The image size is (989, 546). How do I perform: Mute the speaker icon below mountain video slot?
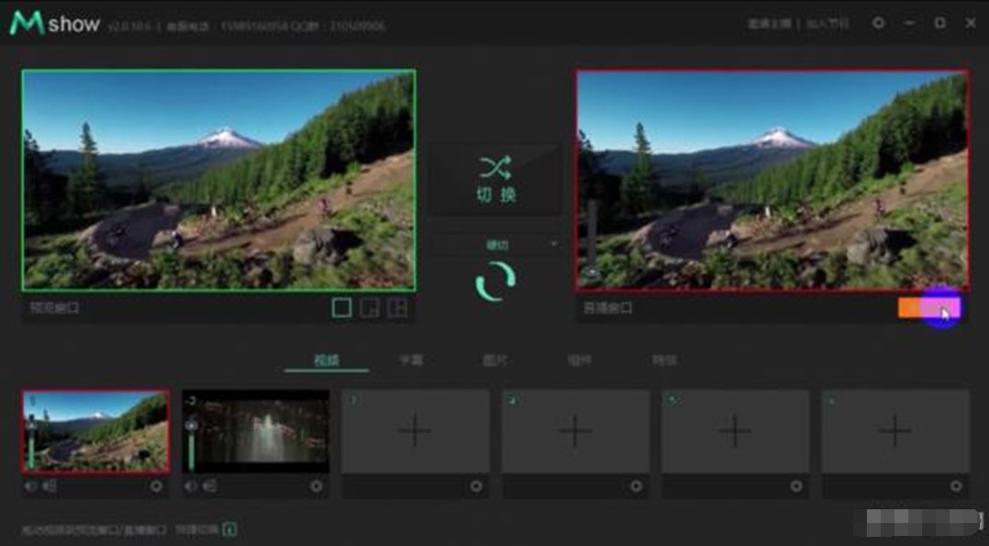tap(31, 486)
